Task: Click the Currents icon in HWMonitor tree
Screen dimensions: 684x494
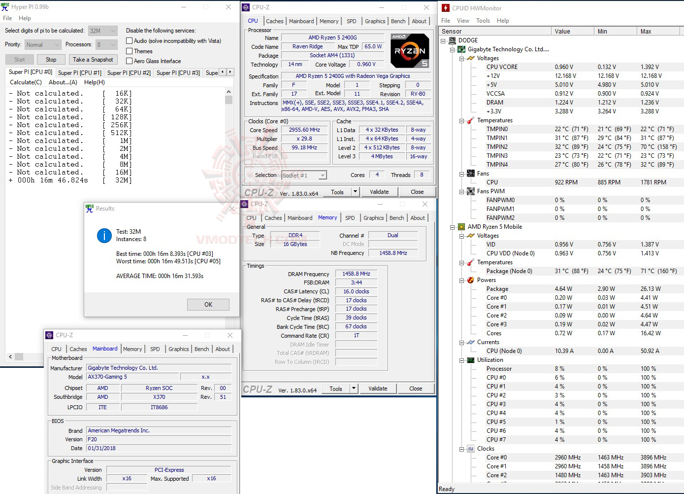Action: tap(471, 342)
